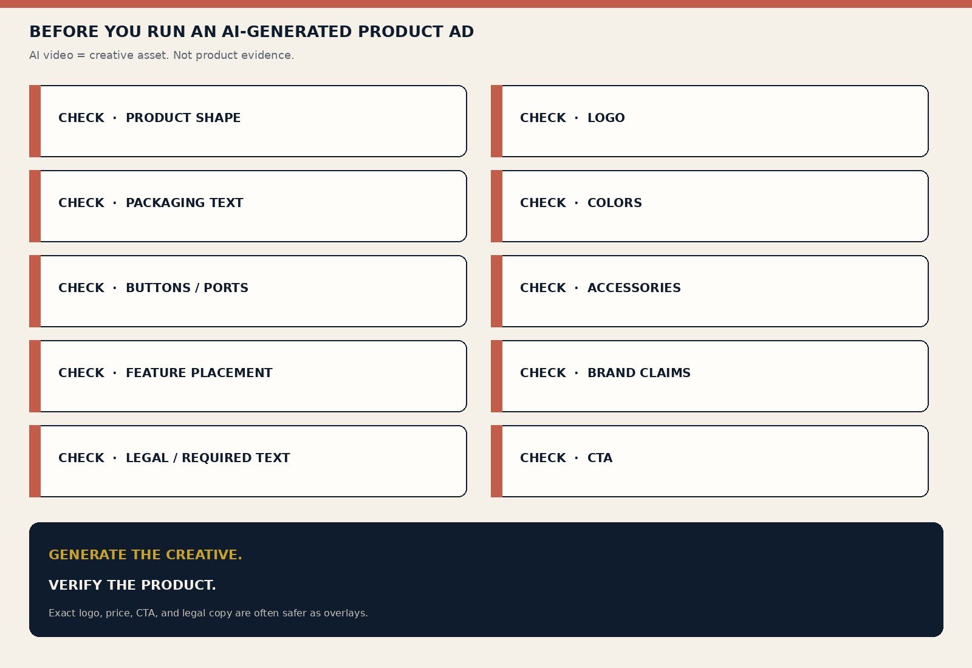Screen dimensions: 972x668
Task: Select the CTA check card
Action: [x=710, y=461]
